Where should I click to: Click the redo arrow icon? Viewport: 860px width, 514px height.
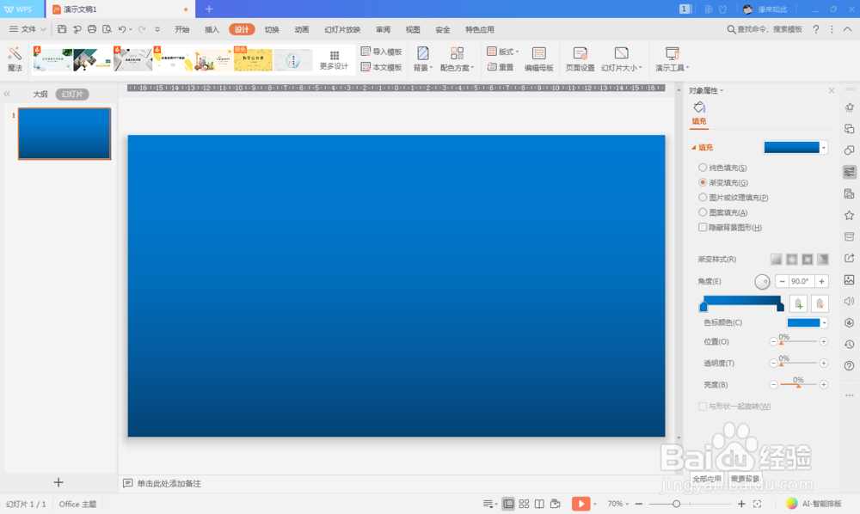[142, 29]
